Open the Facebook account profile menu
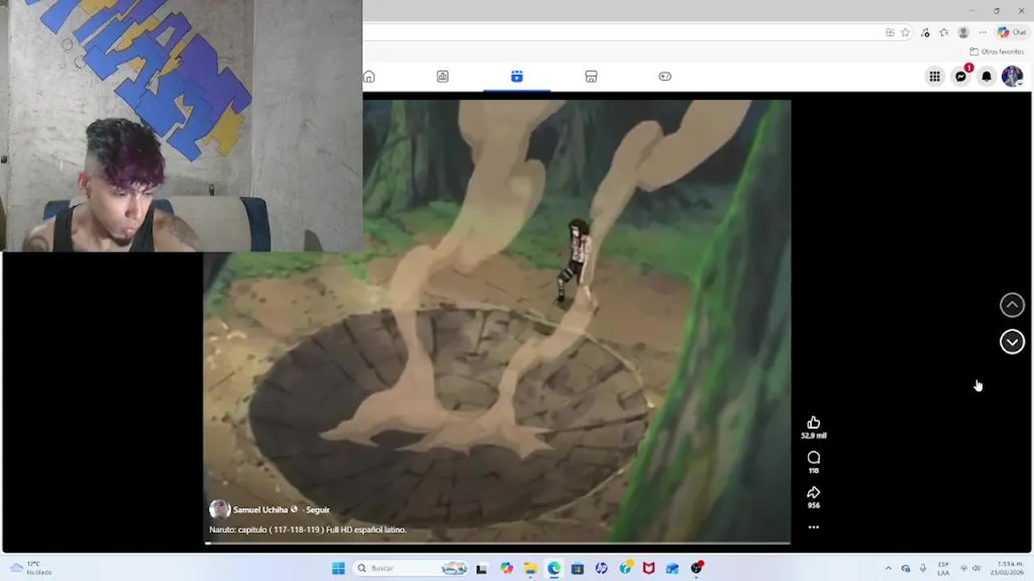This screenshot has height=581, width=1034. pos(1012,77)
